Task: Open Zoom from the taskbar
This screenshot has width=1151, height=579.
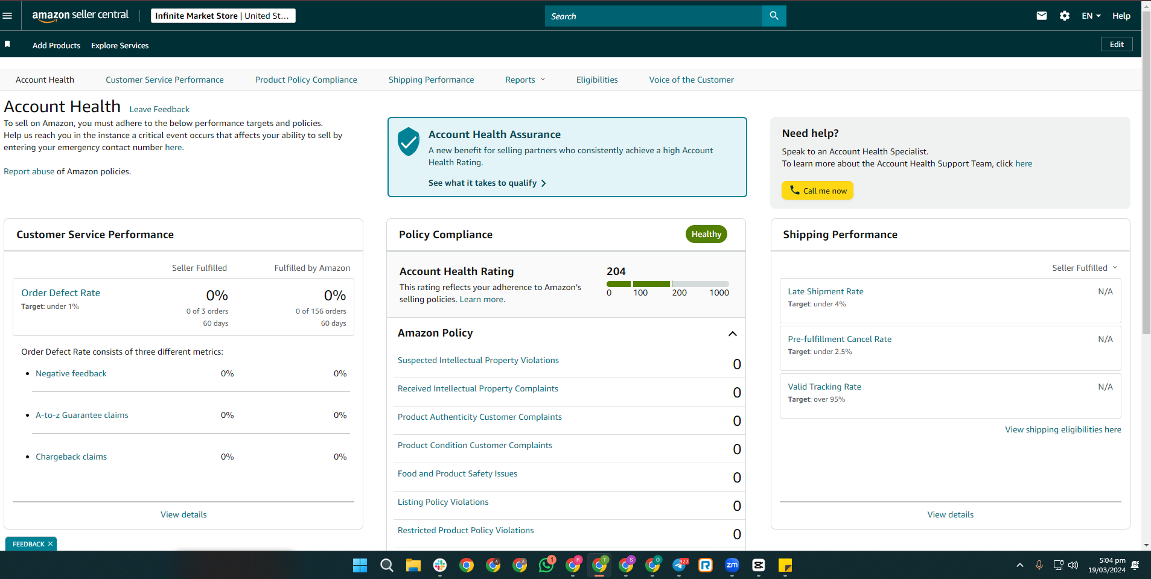Action: tap(732, 565)
